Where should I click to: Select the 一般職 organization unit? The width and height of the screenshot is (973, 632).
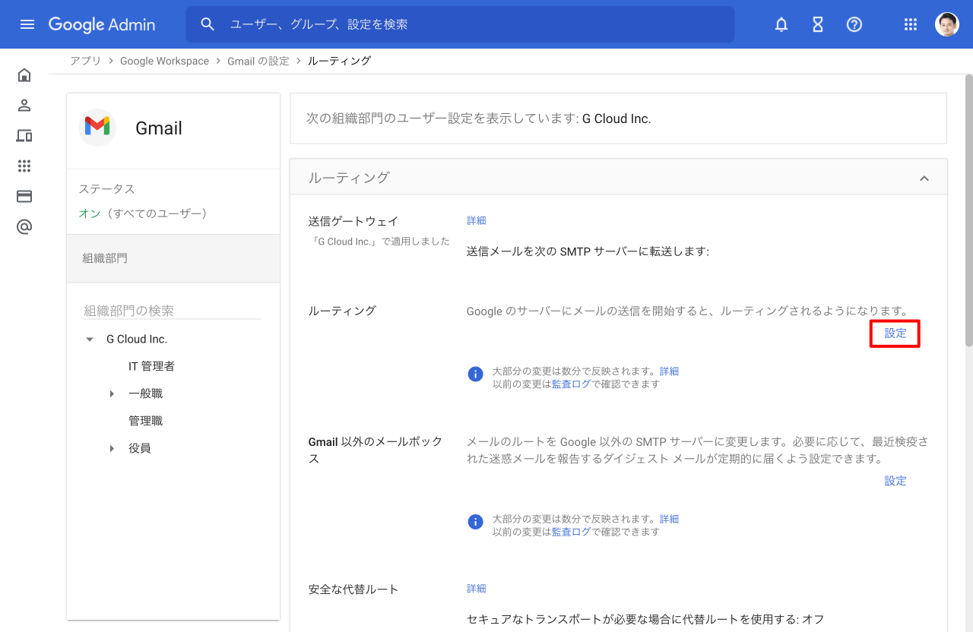145,393
